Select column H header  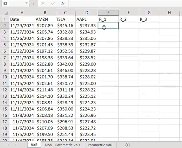pos(169,13)
